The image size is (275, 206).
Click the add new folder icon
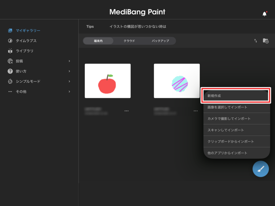[x=266, y=41]
